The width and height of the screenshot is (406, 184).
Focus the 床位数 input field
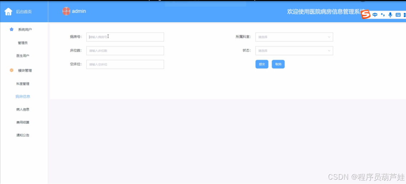tap(125, 51)
